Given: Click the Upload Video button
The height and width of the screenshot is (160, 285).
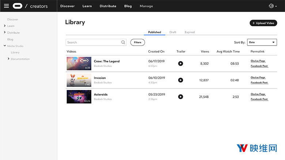Looking at the screenshot, I should pos(263,23).
